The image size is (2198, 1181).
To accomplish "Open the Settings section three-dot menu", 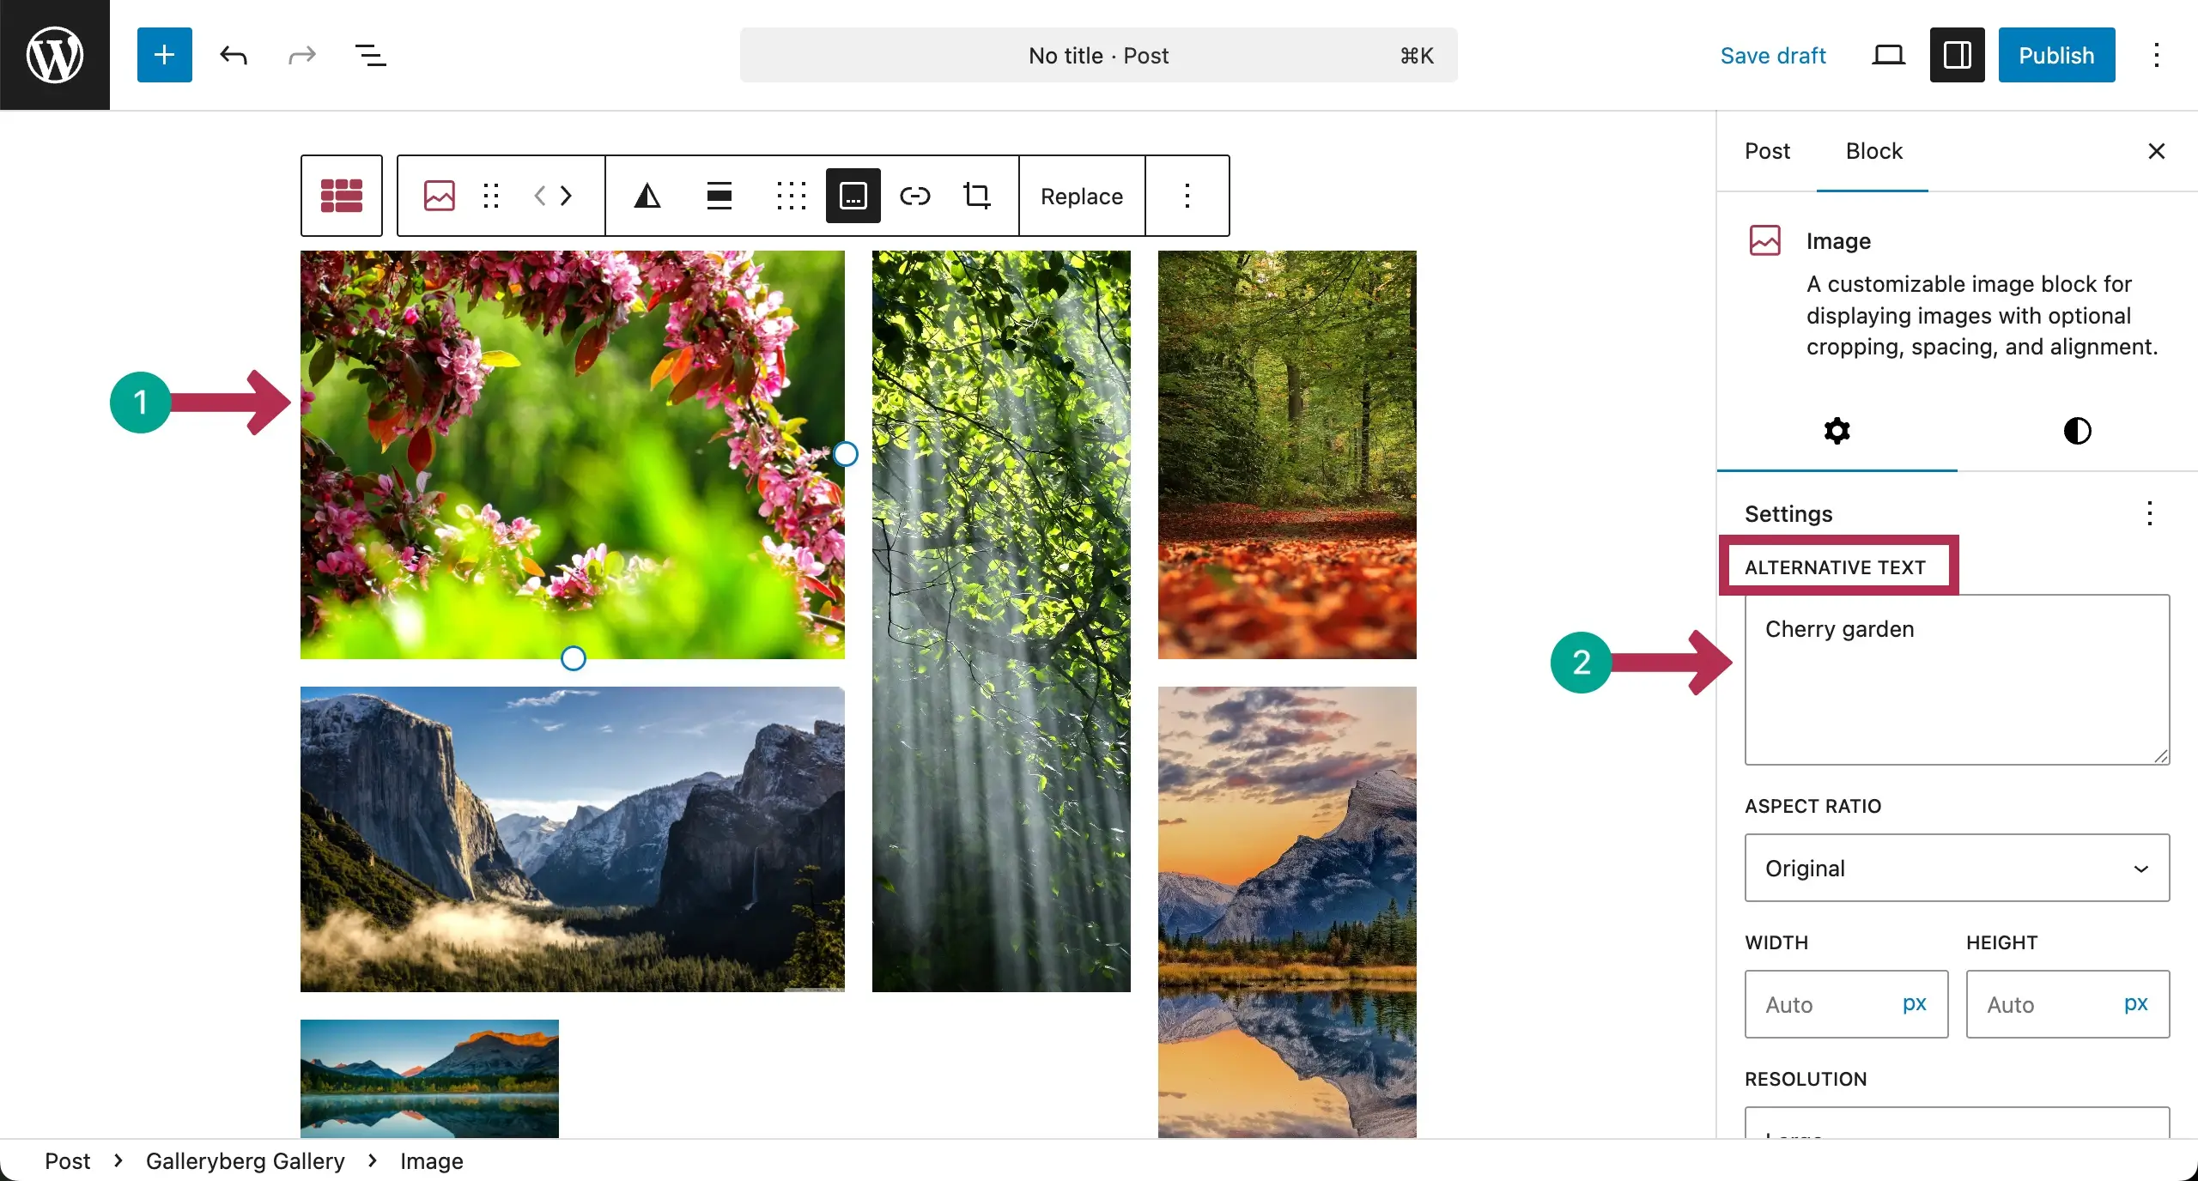I will coord(2150,513).
